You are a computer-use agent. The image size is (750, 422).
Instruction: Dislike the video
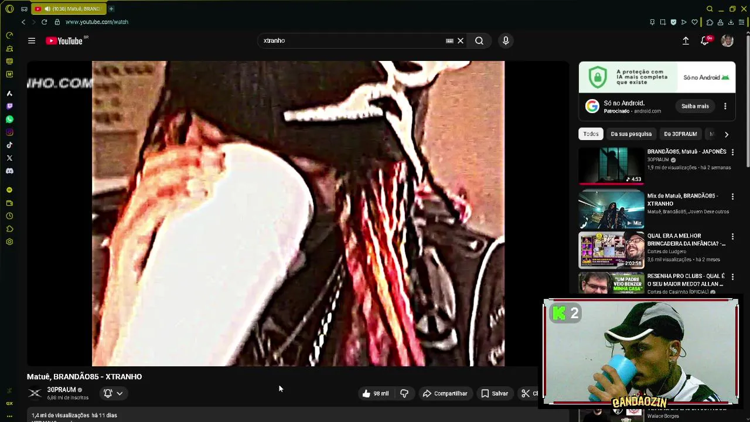coord(404,393)
